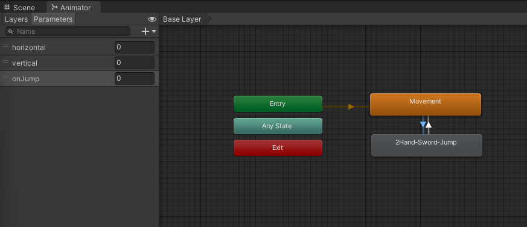This screenshot has width=527, height=227.
Task: Select the Entry to Movement transition arrow
Action: pyautogui.click(x=351, y=107)
